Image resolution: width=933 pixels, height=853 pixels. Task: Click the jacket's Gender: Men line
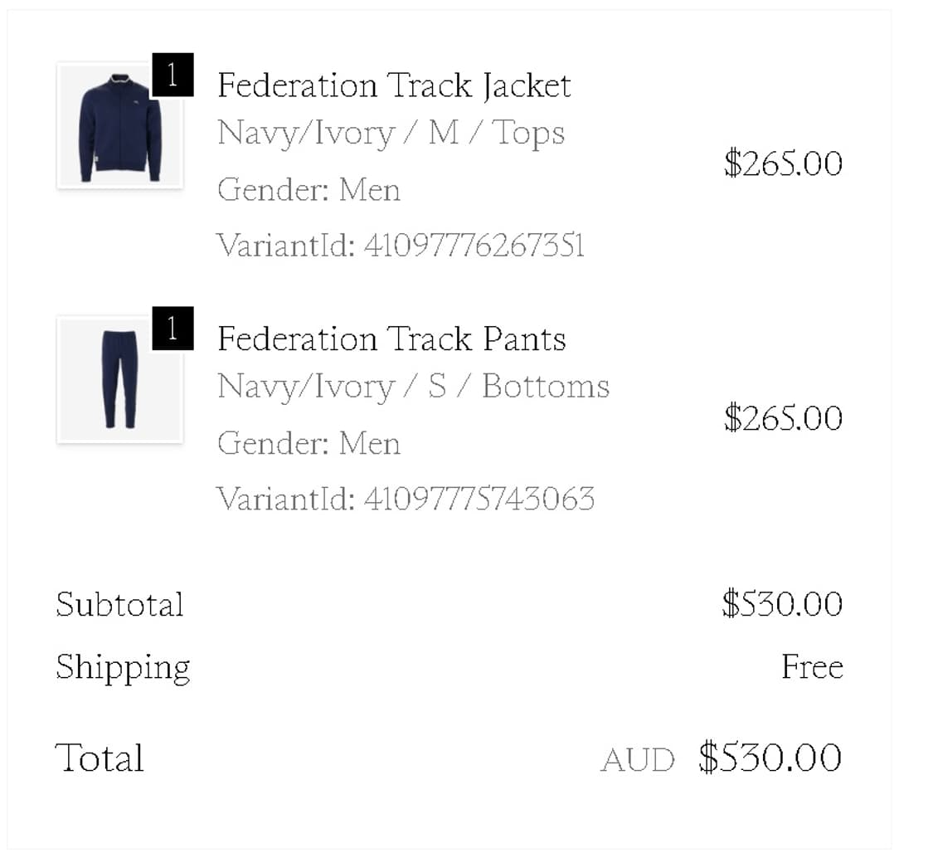pyautogui.click(x=309, y=190)
